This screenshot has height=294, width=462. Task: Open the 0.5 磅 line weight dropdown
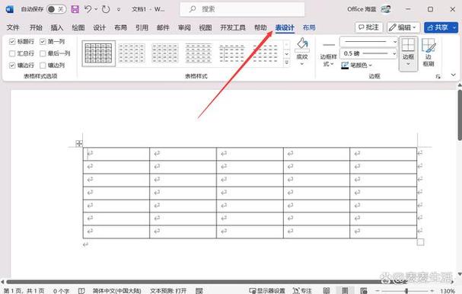(369, 53)
